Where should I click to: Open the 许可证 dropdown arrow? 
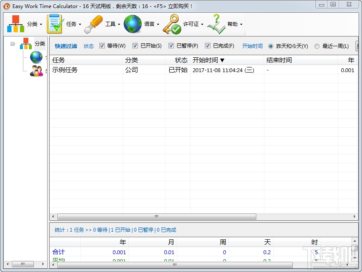(202, 24)
